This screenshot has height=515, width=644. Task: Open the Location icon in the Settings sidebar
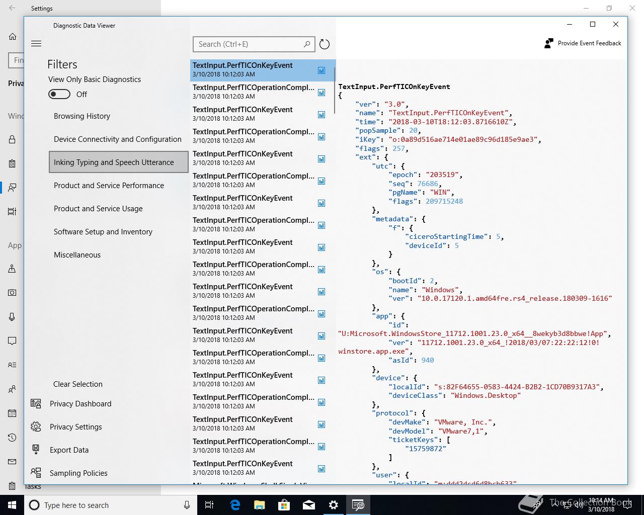click(12, 269)
